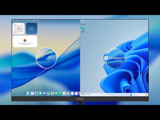Launch FaceTime from the dock
Image resolution: width=160 pixels, height=120 pixels.
[x=56, y=93]
